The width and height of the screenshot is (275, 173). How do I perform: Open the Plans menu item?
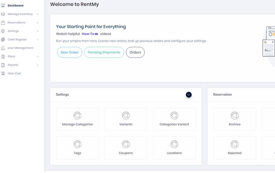click(11, 56)
